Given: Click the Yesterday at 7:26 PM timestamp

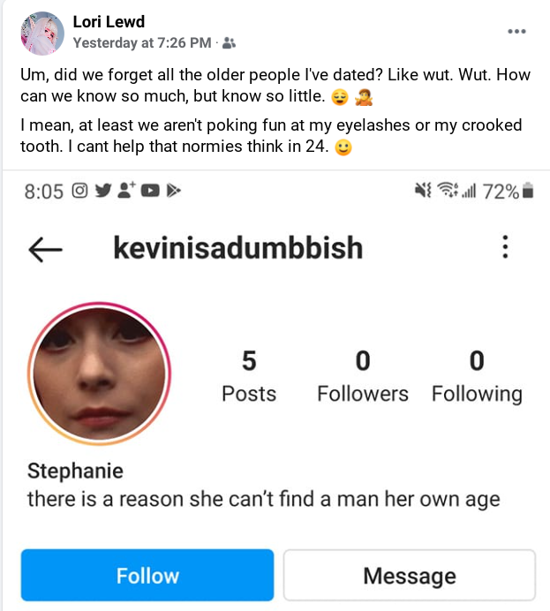Looking at the screenshot, I should pos(142,43).
